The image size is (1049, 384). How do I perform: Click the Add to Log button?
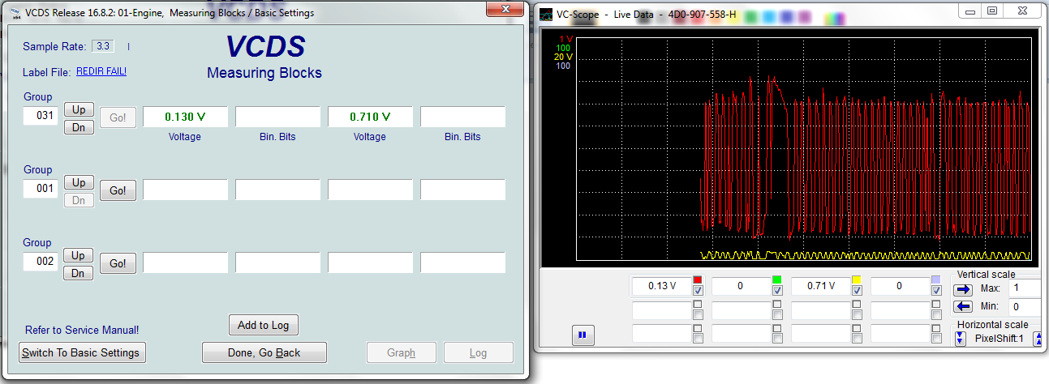coord(263,325)
